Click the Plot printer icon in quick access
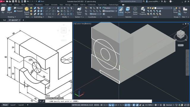Viewport: 190px width, 107px height. click(x=25, y=1)
